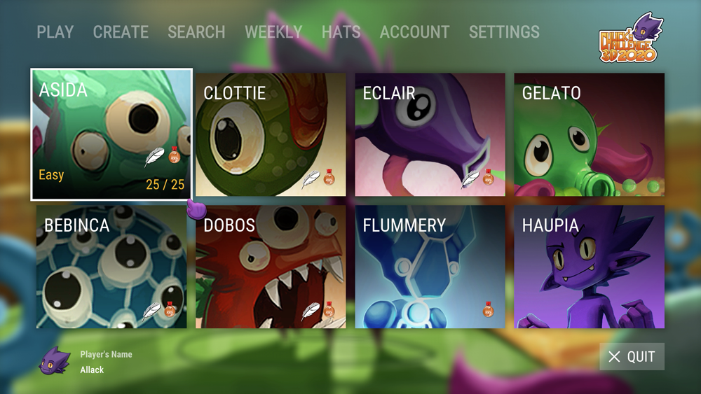701x394 pixels.
Task: Click the QUIT button
Action: (632, 356)
